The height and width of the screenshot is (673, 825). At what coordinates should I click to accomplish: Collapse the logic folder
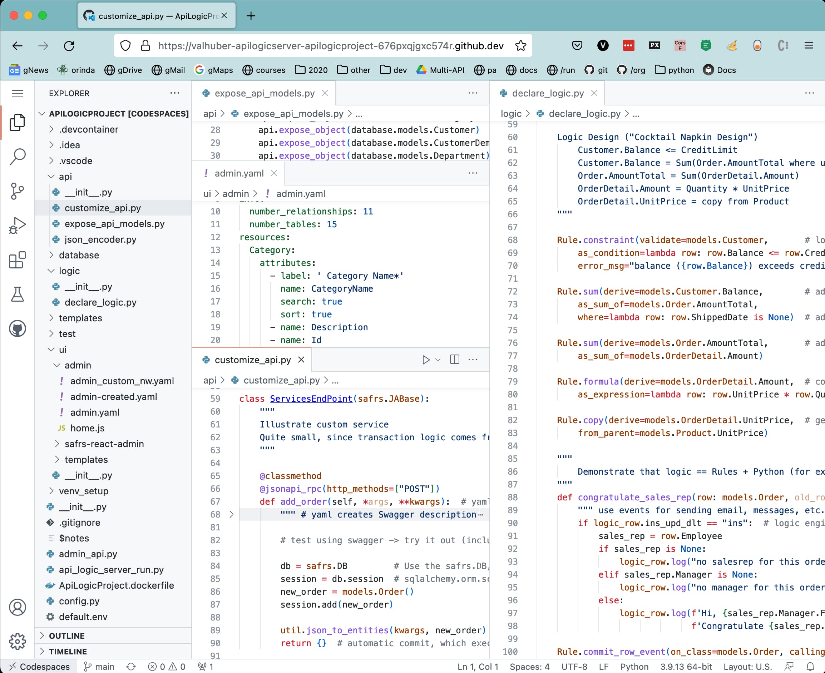pyautogui.click(x=69, y=271)
